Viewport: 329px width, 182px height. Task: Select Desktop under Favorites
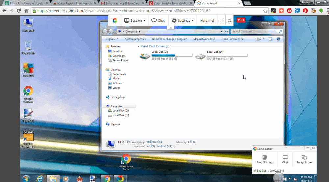(115, 51)
